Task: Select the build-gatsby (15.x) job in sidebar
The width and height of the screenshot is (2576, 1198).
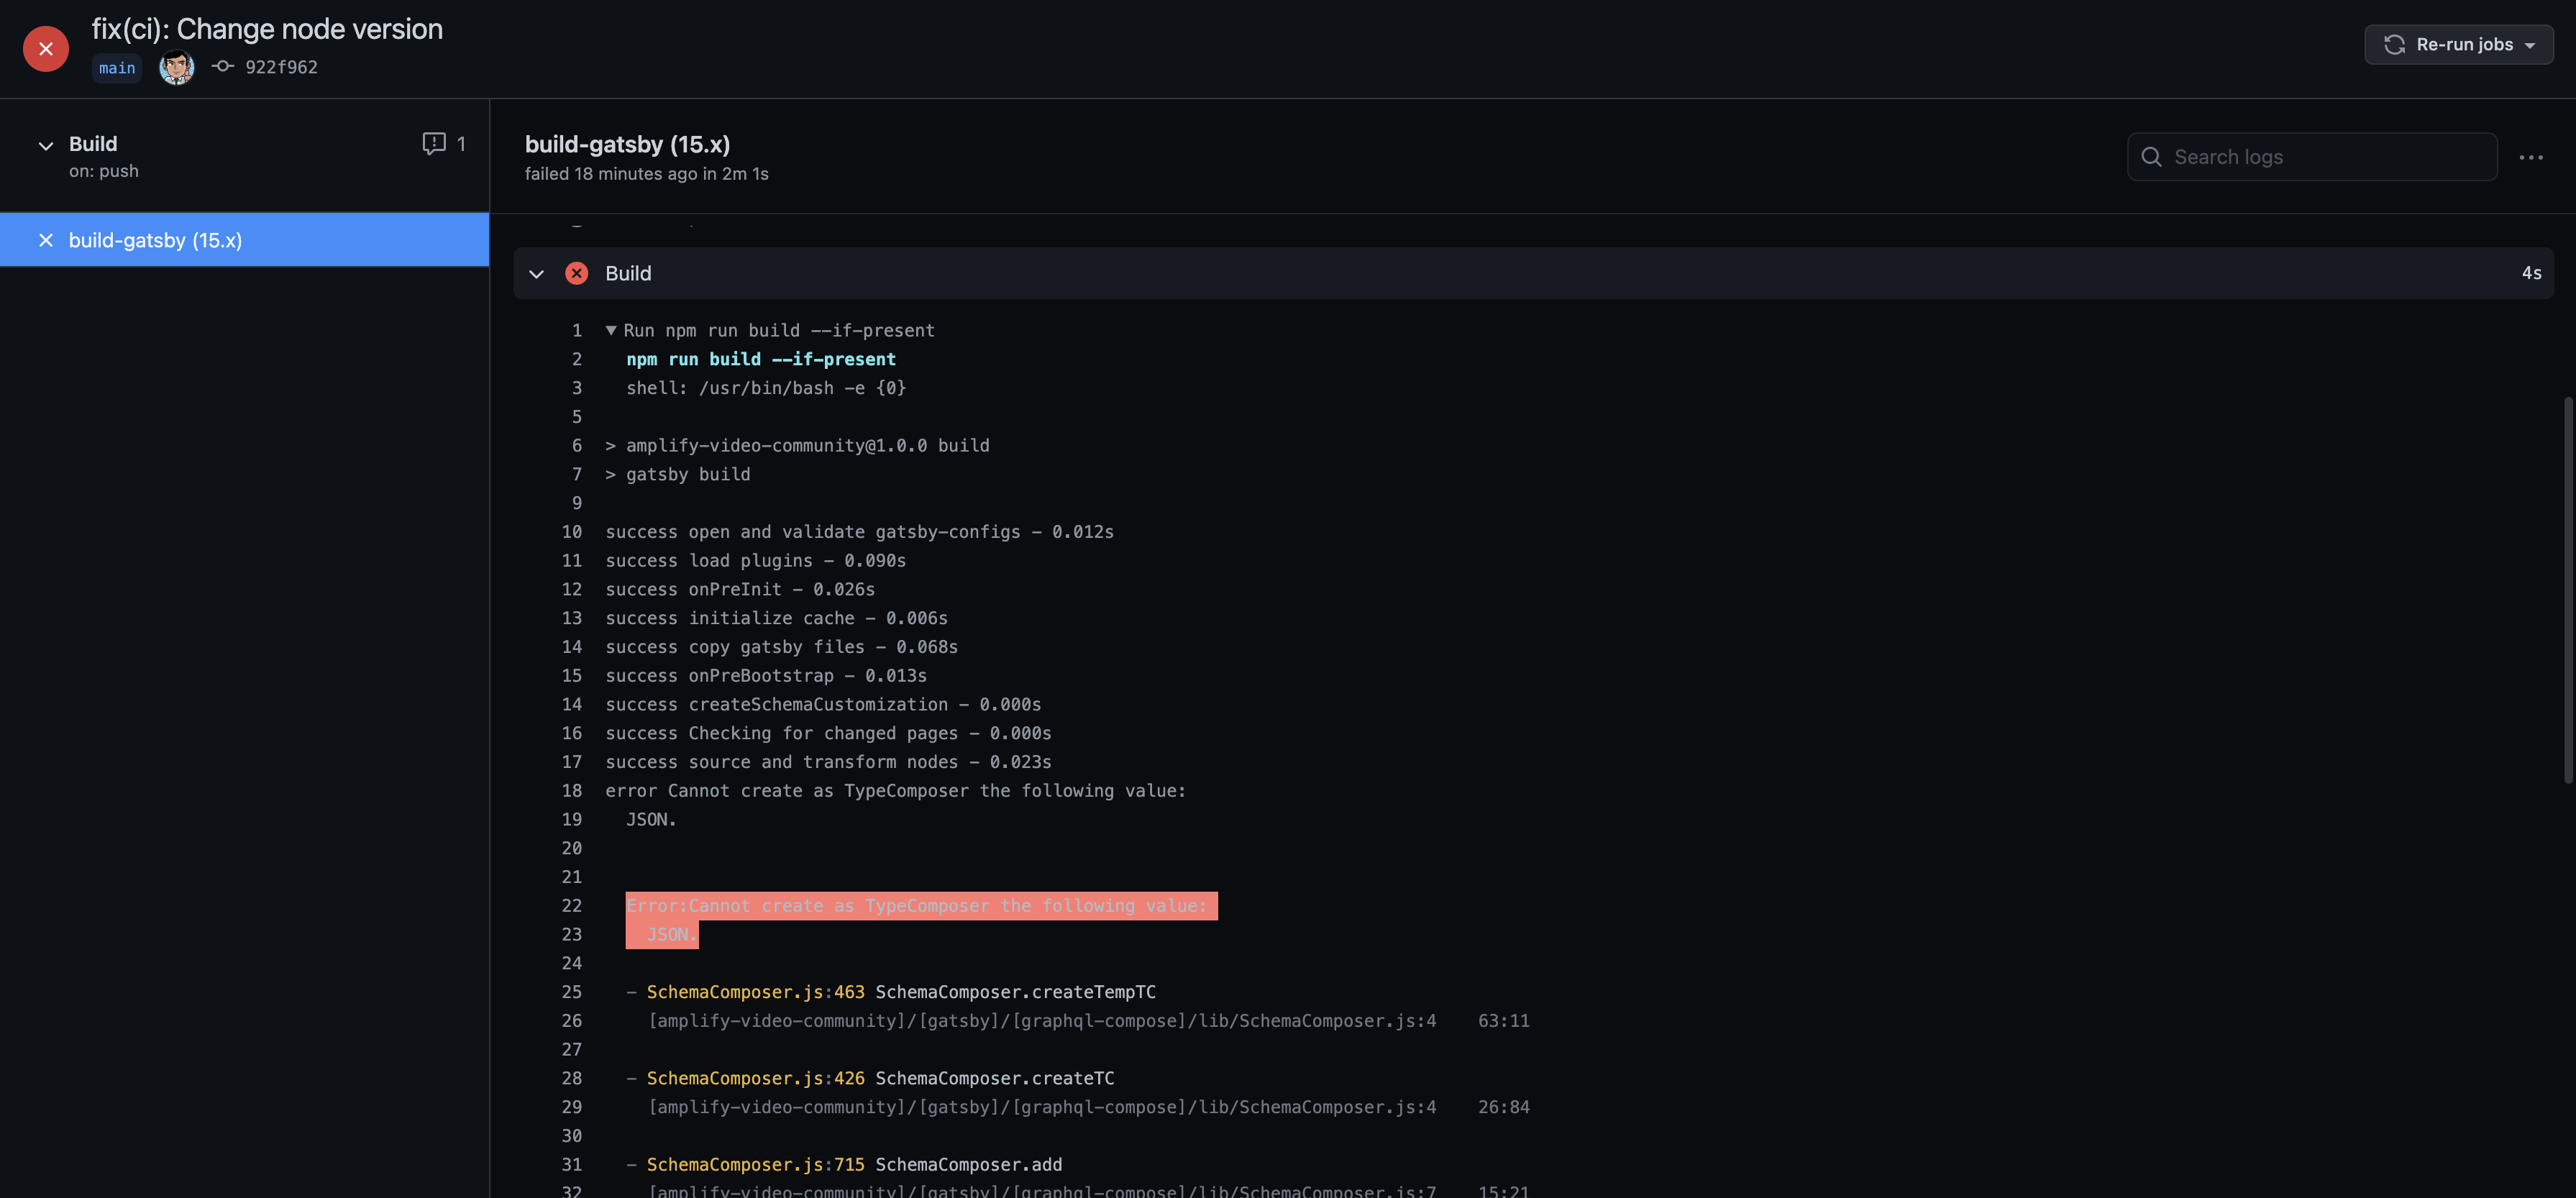Action: click(244, 240)
